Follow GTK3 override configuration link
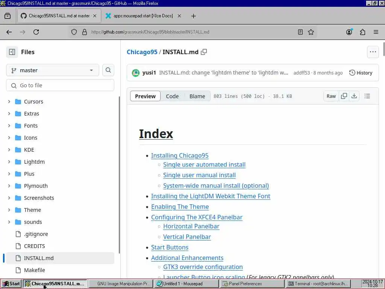This screenshot has width=385, height=289. (x=203, y=267)
